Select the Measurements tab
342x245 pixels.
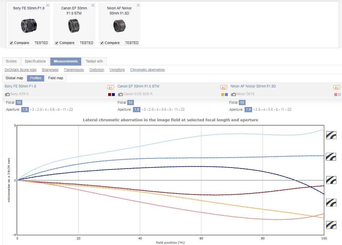coord(66,61)
